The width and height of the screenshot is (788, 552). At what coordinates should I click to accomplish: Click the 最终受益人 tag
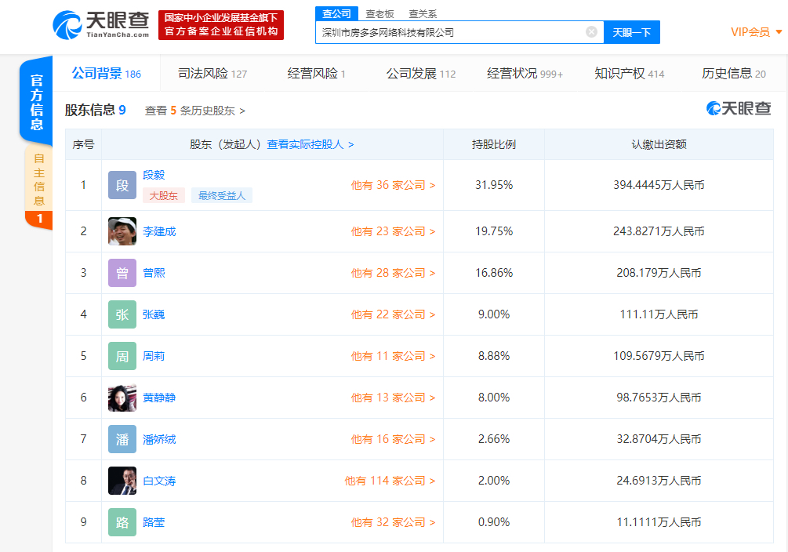(x=222, y=195)
